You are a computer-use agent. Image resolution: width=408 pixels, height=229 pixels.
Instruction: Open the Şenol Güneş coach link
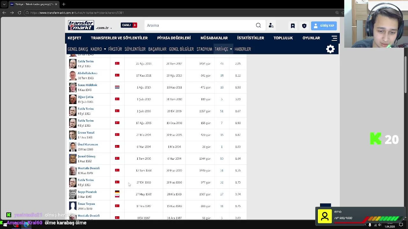(86, 156)
